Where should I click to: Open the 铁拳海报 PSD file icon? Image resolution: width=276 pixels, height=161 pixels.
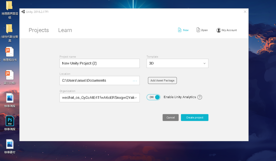[x=10, y=121]
